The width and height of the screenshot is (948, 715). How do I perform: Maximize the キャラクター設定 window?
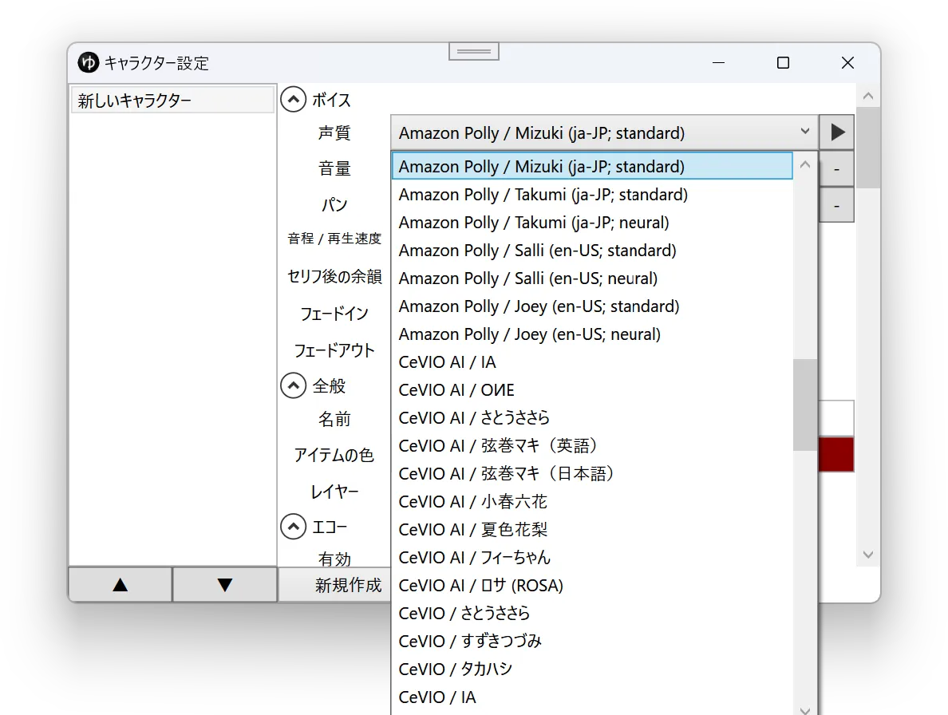[783, 63]
